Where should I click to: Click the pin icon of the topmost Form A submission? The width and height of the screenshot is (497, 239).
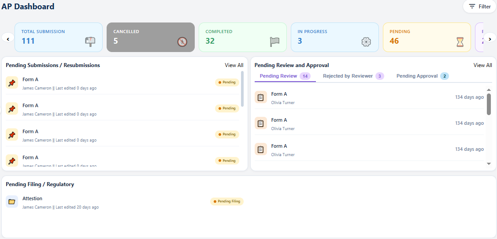[12, 83]
